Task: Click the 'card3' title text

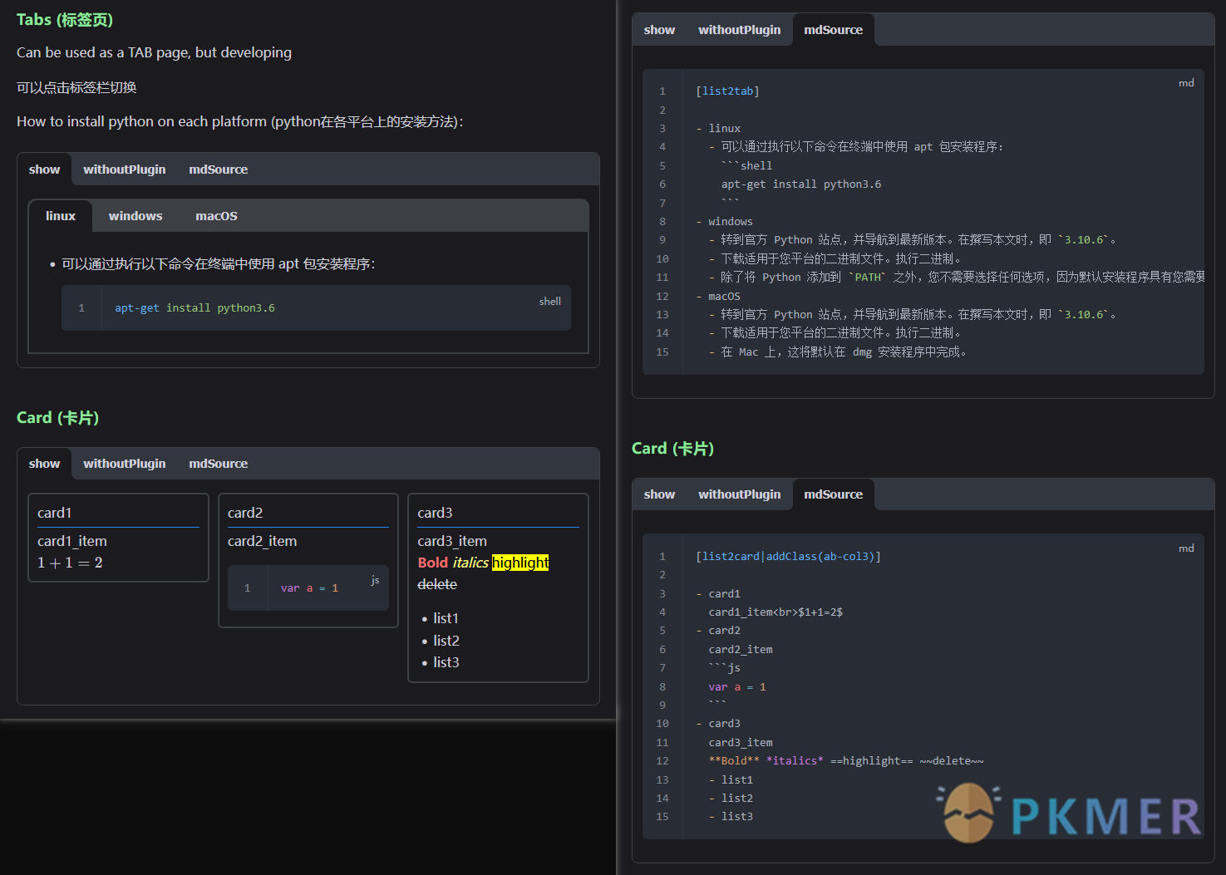Action: pos(435,514)
